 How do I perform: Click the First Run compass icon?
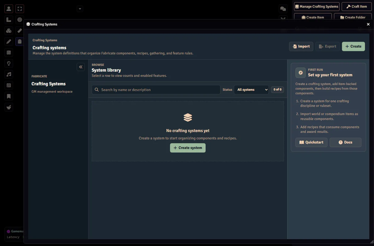click(301, 73)
